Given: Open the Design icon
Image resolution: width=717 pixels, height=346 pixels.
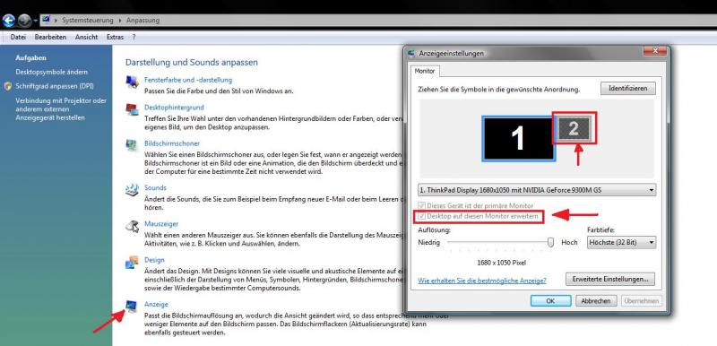Looking at the screenshot, I should click(132, 262).
